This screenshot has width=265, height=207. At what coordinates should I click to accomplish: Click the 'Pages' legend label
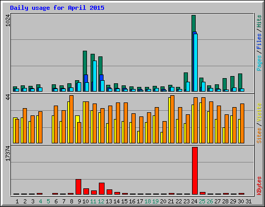(259, 63)
